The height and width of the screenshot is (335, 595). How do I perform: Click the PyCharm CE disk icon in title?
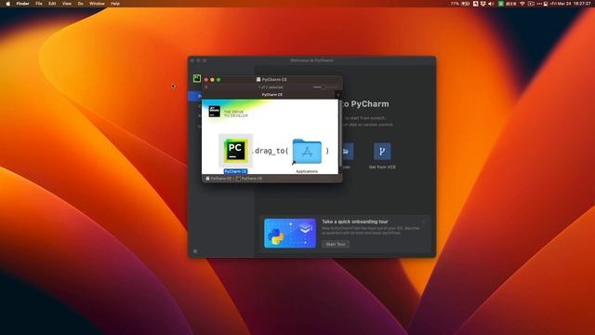[x=258, y=79]
